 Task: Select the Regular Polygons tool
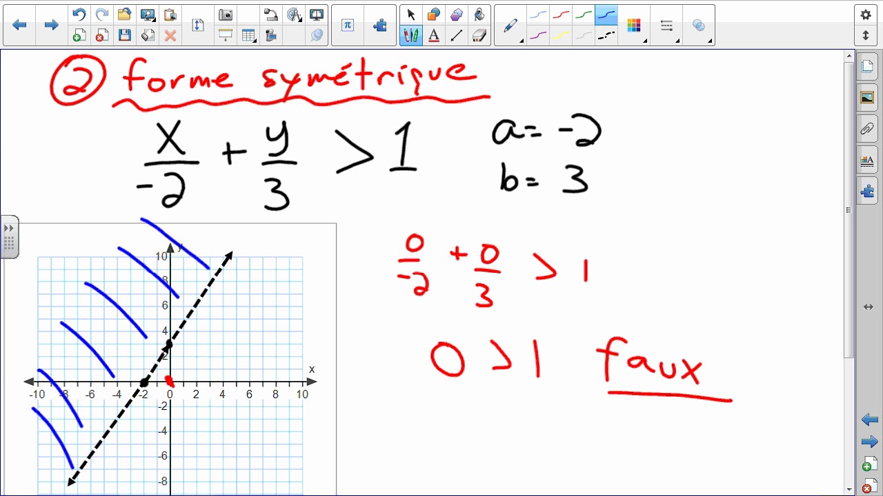(457, 14)
